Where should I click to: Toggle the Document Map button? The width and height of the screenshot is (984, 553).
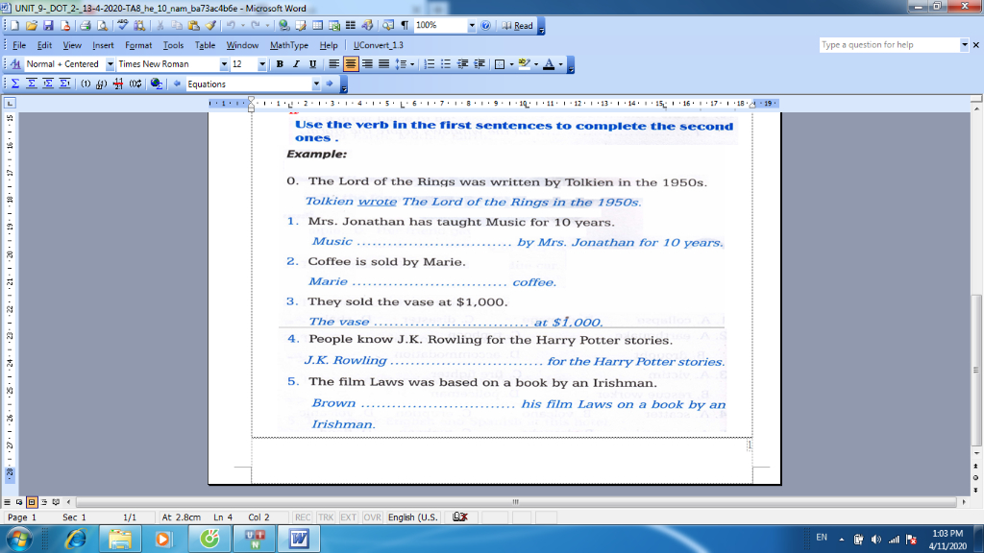tap(388, 26)
